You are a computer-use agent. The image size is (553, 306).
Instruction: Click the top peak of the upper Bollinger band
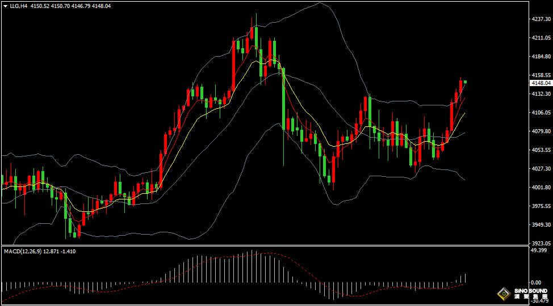point(320,3)
